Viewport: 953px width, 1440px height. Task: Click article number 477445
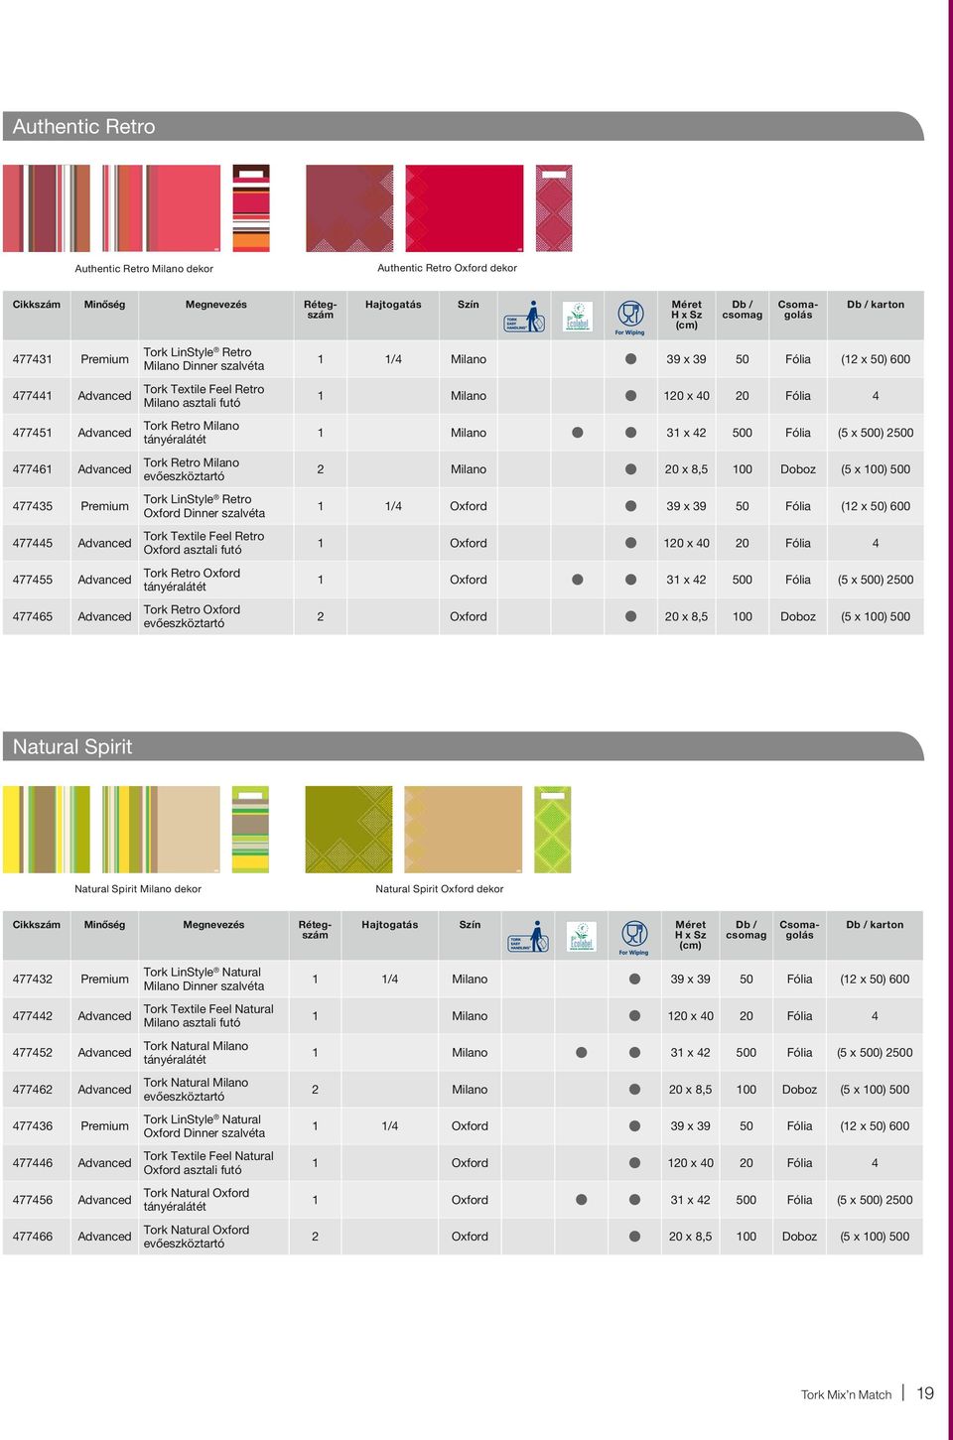click(33, 543)
